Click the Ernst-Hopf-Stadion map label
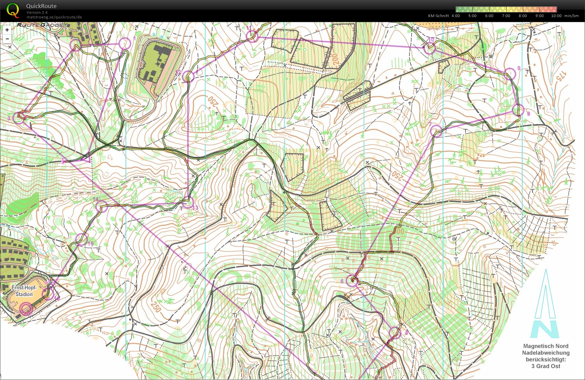 pos(24,291)
